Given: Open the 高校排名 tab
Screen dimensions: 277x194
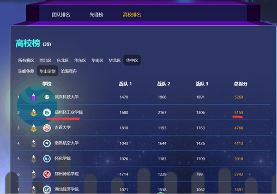Looking at the screenshot, I should click(132, 15).
